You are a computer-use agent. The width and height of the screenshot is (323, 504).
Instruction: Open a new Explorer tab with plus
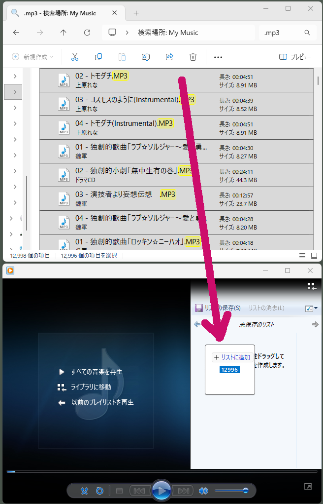(x=136, y=13)
